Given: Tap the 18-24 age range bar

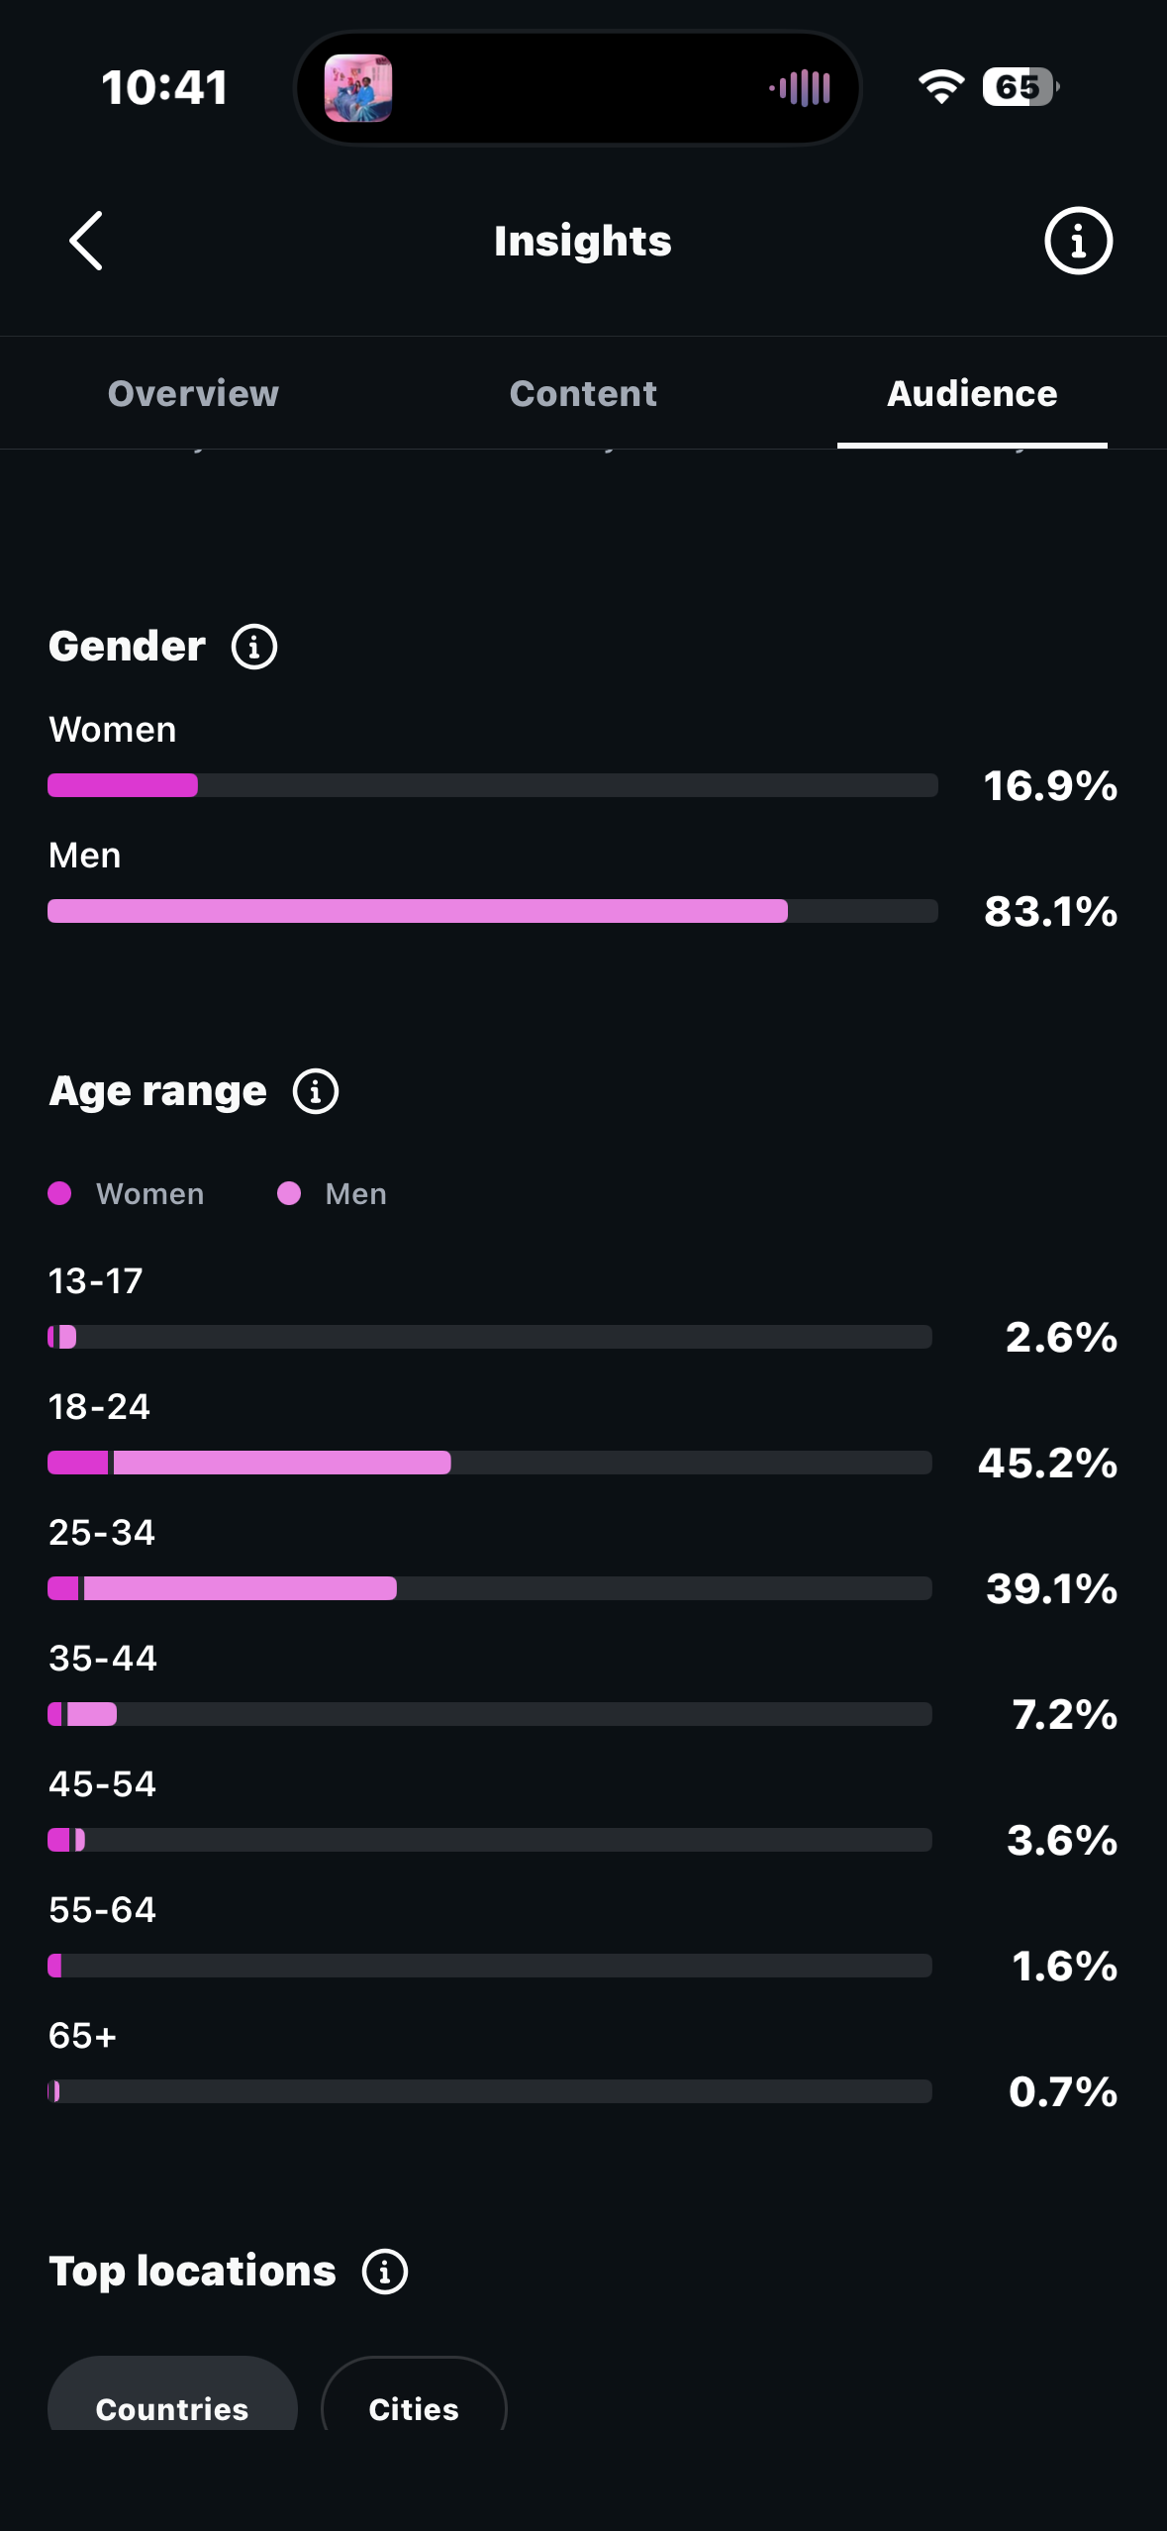Looking at the screenshot, I should tap(490, 1463).
